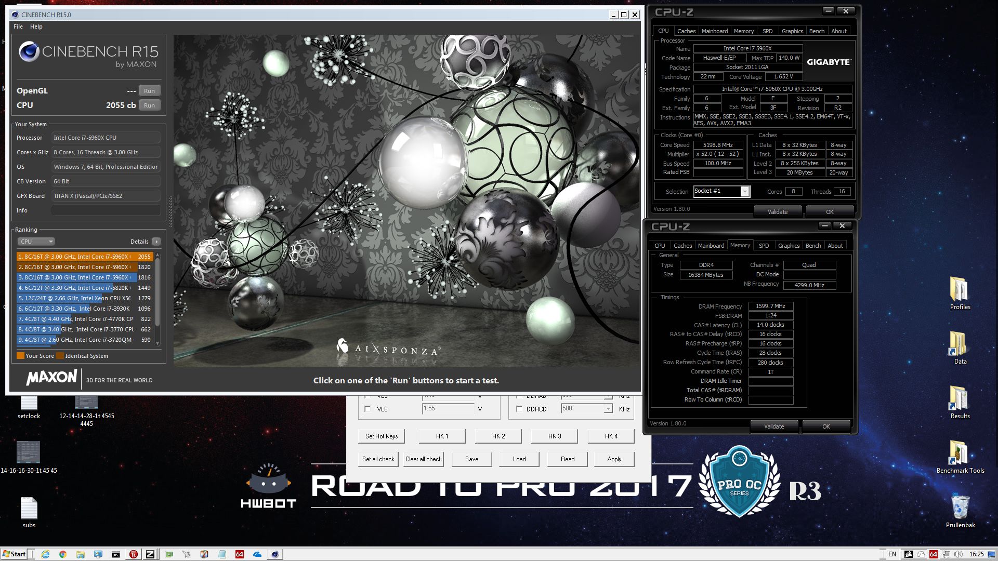Open the volume speaker tray icon
Screen dimensions: 998x561
click(958, 554)
